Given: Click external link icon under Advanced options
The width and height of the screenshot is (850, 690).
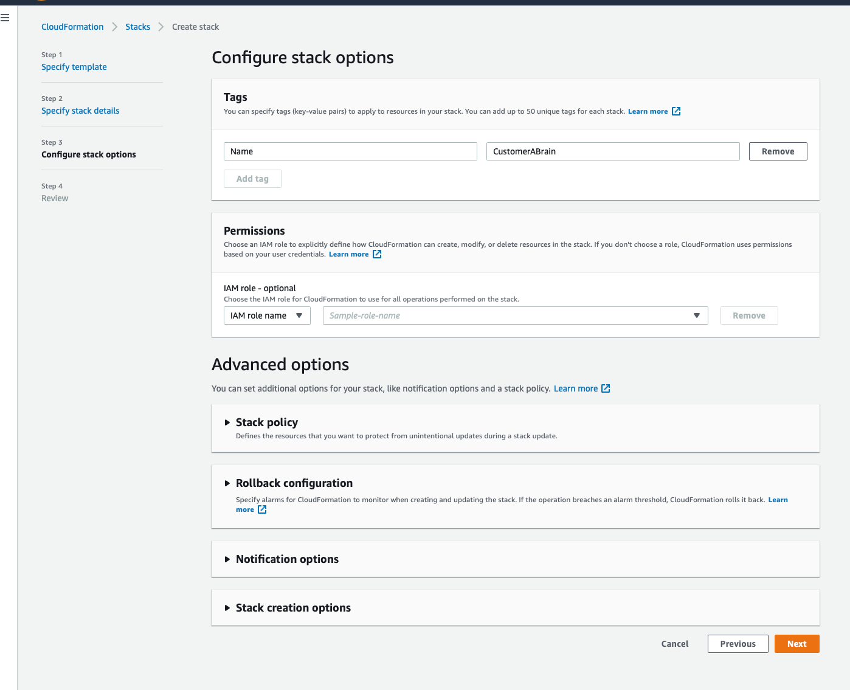Looking at the screenshot, I should [x=606, y=388].
